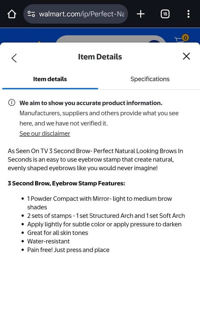The height and width of the screenshot is (330, 200).
Task: Tap the "Pain free! Just press and place" bullet
Action: (x=68, y=250)
